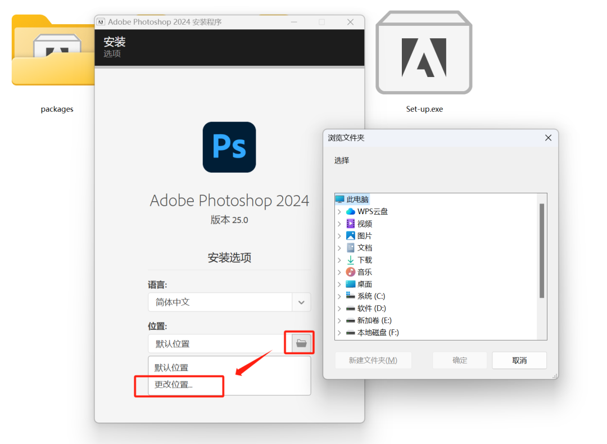This screenshot has height=444, width=607.
Task: Close the Photoshop 2024 installer window
Action: point(350,22)
